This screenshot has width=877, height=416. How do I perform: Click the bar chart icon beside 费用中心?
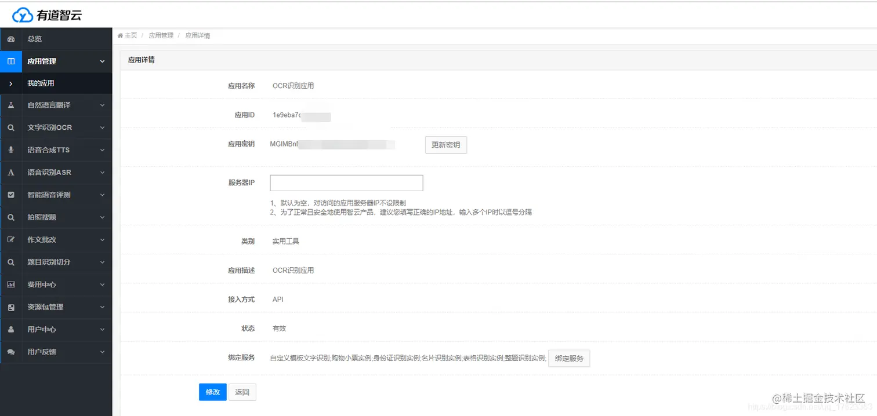[x=10, y=284]
